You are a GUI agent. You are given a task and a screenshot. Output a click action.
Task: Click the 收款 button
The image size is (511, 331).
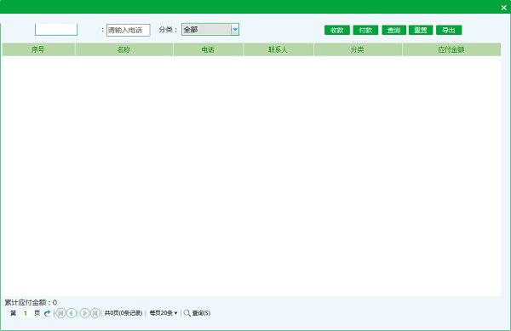337,30
